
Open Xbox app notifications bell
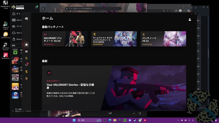pos(37,7)
